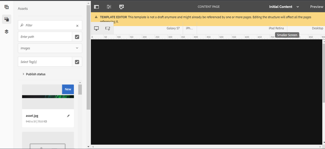Toggle the checkbox beside Select Tag(s)
The image size is (325, 149).
[x=77, y=62]
